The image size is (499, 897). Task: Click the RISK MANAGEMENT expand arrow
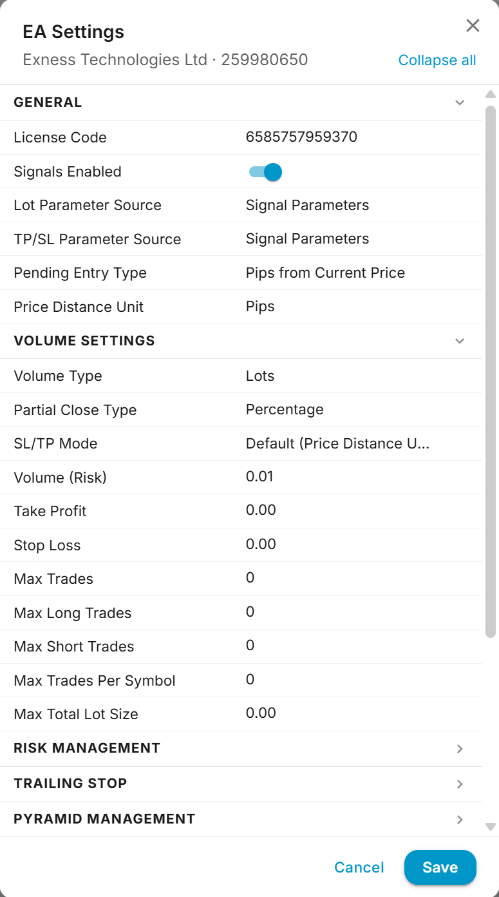point(459,749)
